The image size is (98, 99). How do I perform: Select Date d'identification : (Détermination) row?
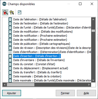click(x=52, y=52)
